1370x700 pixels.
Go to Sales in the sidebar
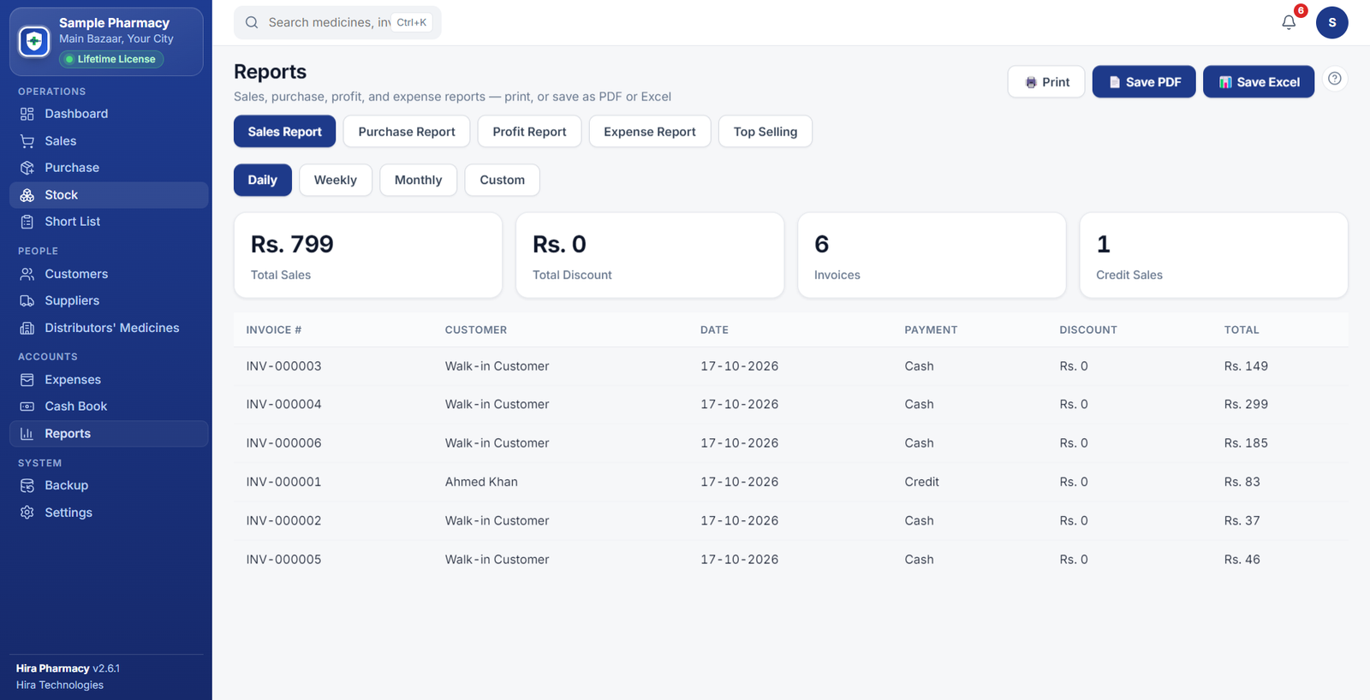109,141
